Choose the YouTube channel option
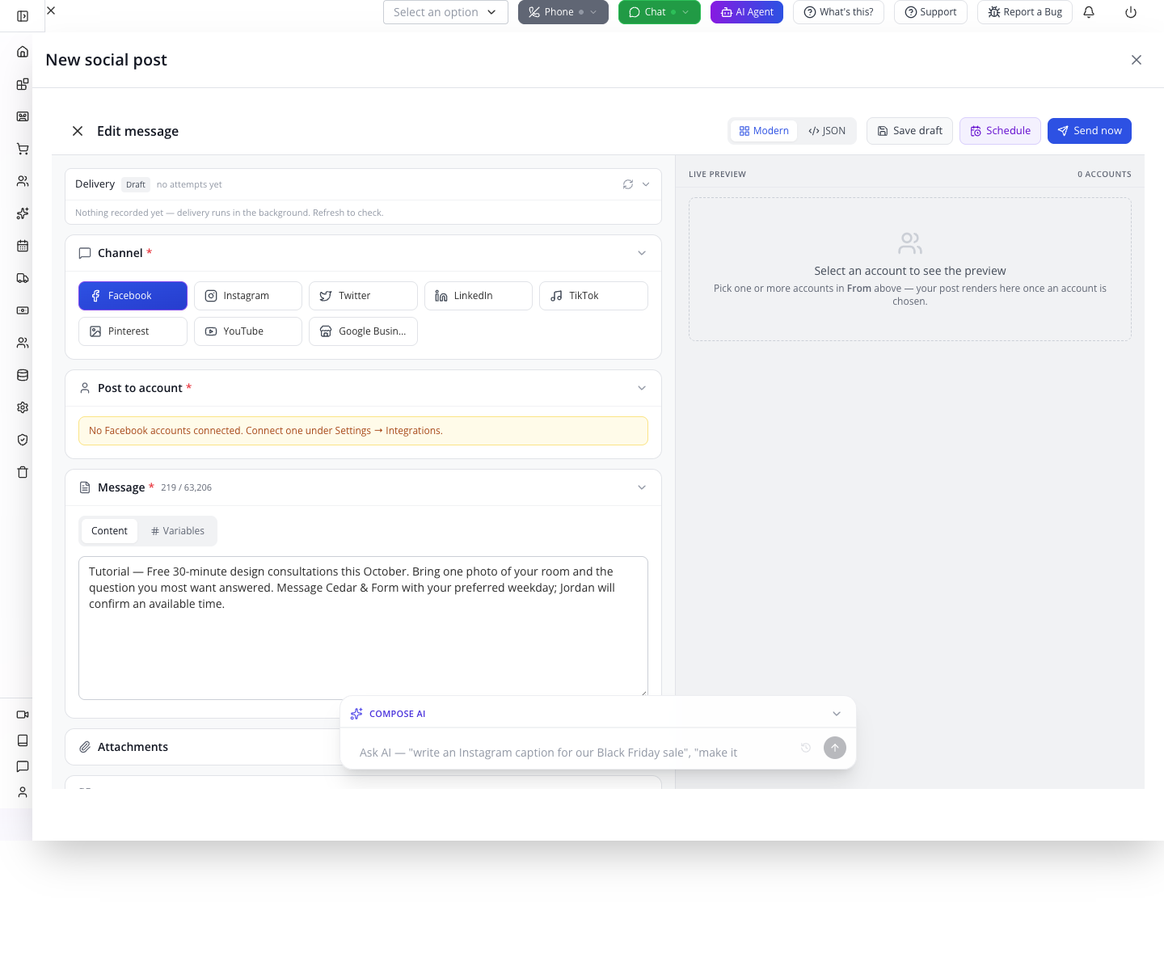Image resolution: width=1164 pixels, height=970 pixels. coord(248,331)
